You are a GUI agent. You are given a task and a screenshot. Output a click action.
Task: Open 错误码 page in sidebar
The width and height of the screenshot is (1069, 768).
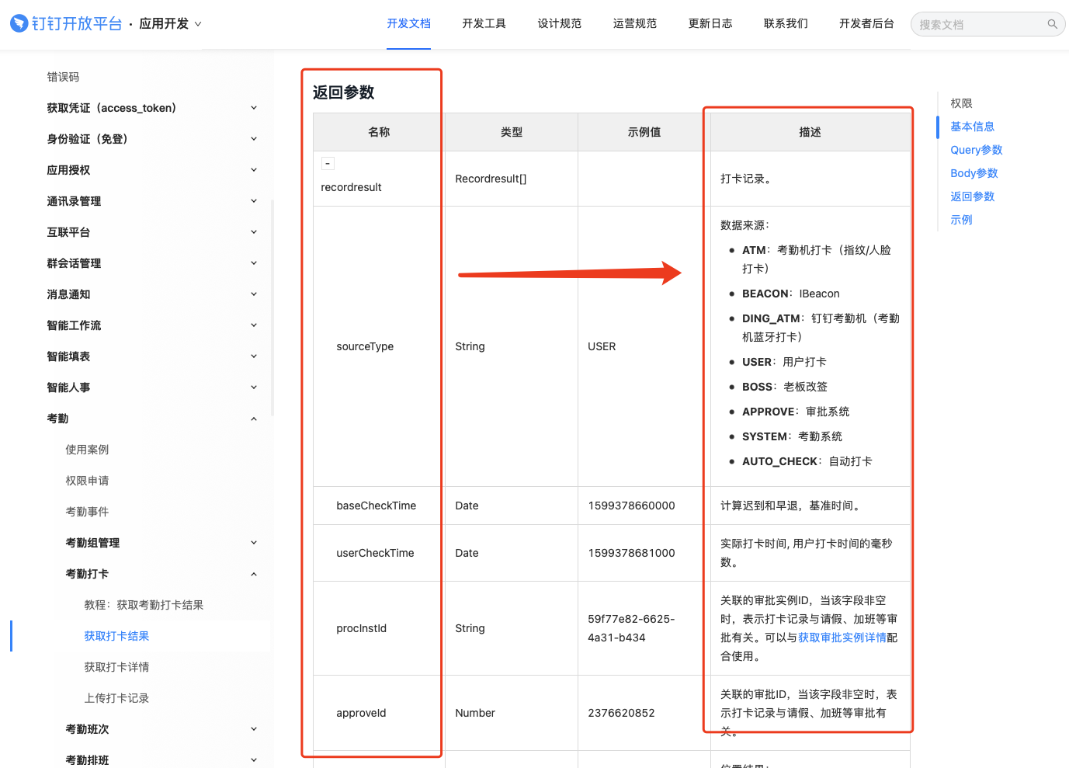point(63,77)
